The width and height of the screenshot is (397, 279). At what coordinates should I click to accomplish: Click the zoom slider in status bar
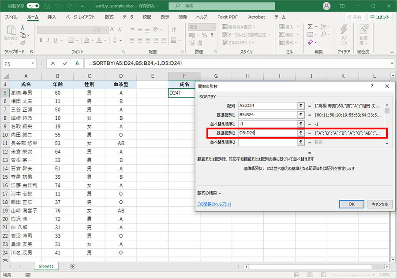point(353,275)
